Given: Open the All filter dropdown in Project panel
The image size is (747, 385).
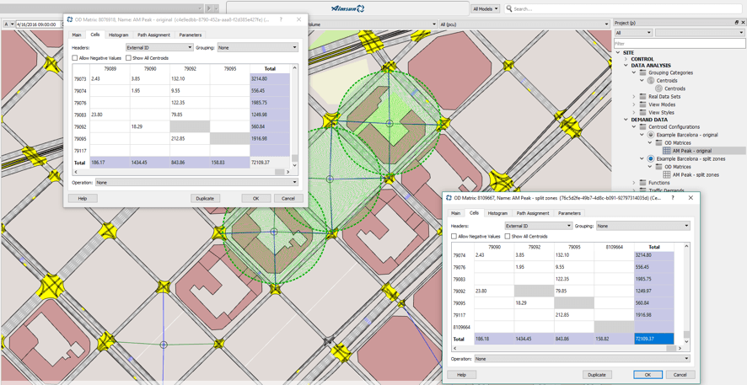Looking at the screenshot, I should point(633,32).
